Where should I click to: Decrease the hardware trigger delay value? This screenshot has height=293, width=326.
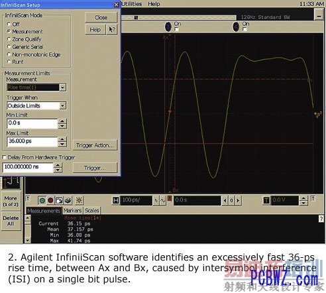pos(58,170)
